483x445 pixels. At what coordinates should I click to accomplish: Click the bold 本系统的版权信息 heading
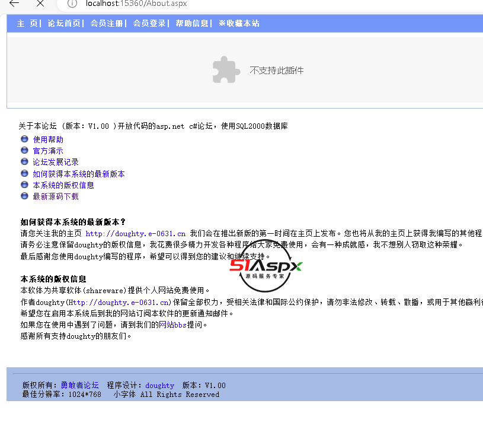[x=53, y=279]
